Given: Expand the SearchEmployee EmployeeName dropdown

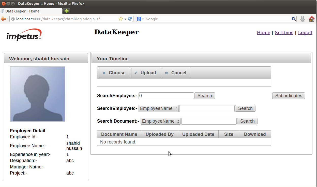Looking at the screenshot, I should (158, 108).
